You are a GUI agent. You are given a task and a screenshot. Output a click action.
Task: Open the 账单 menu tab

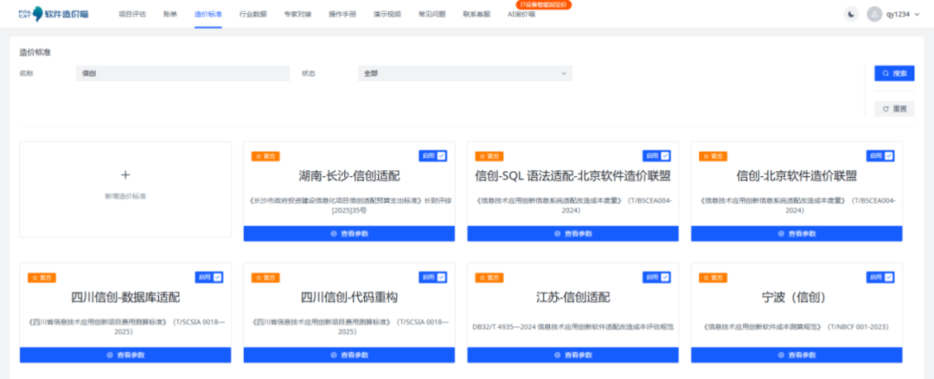(x=170, y=15)
